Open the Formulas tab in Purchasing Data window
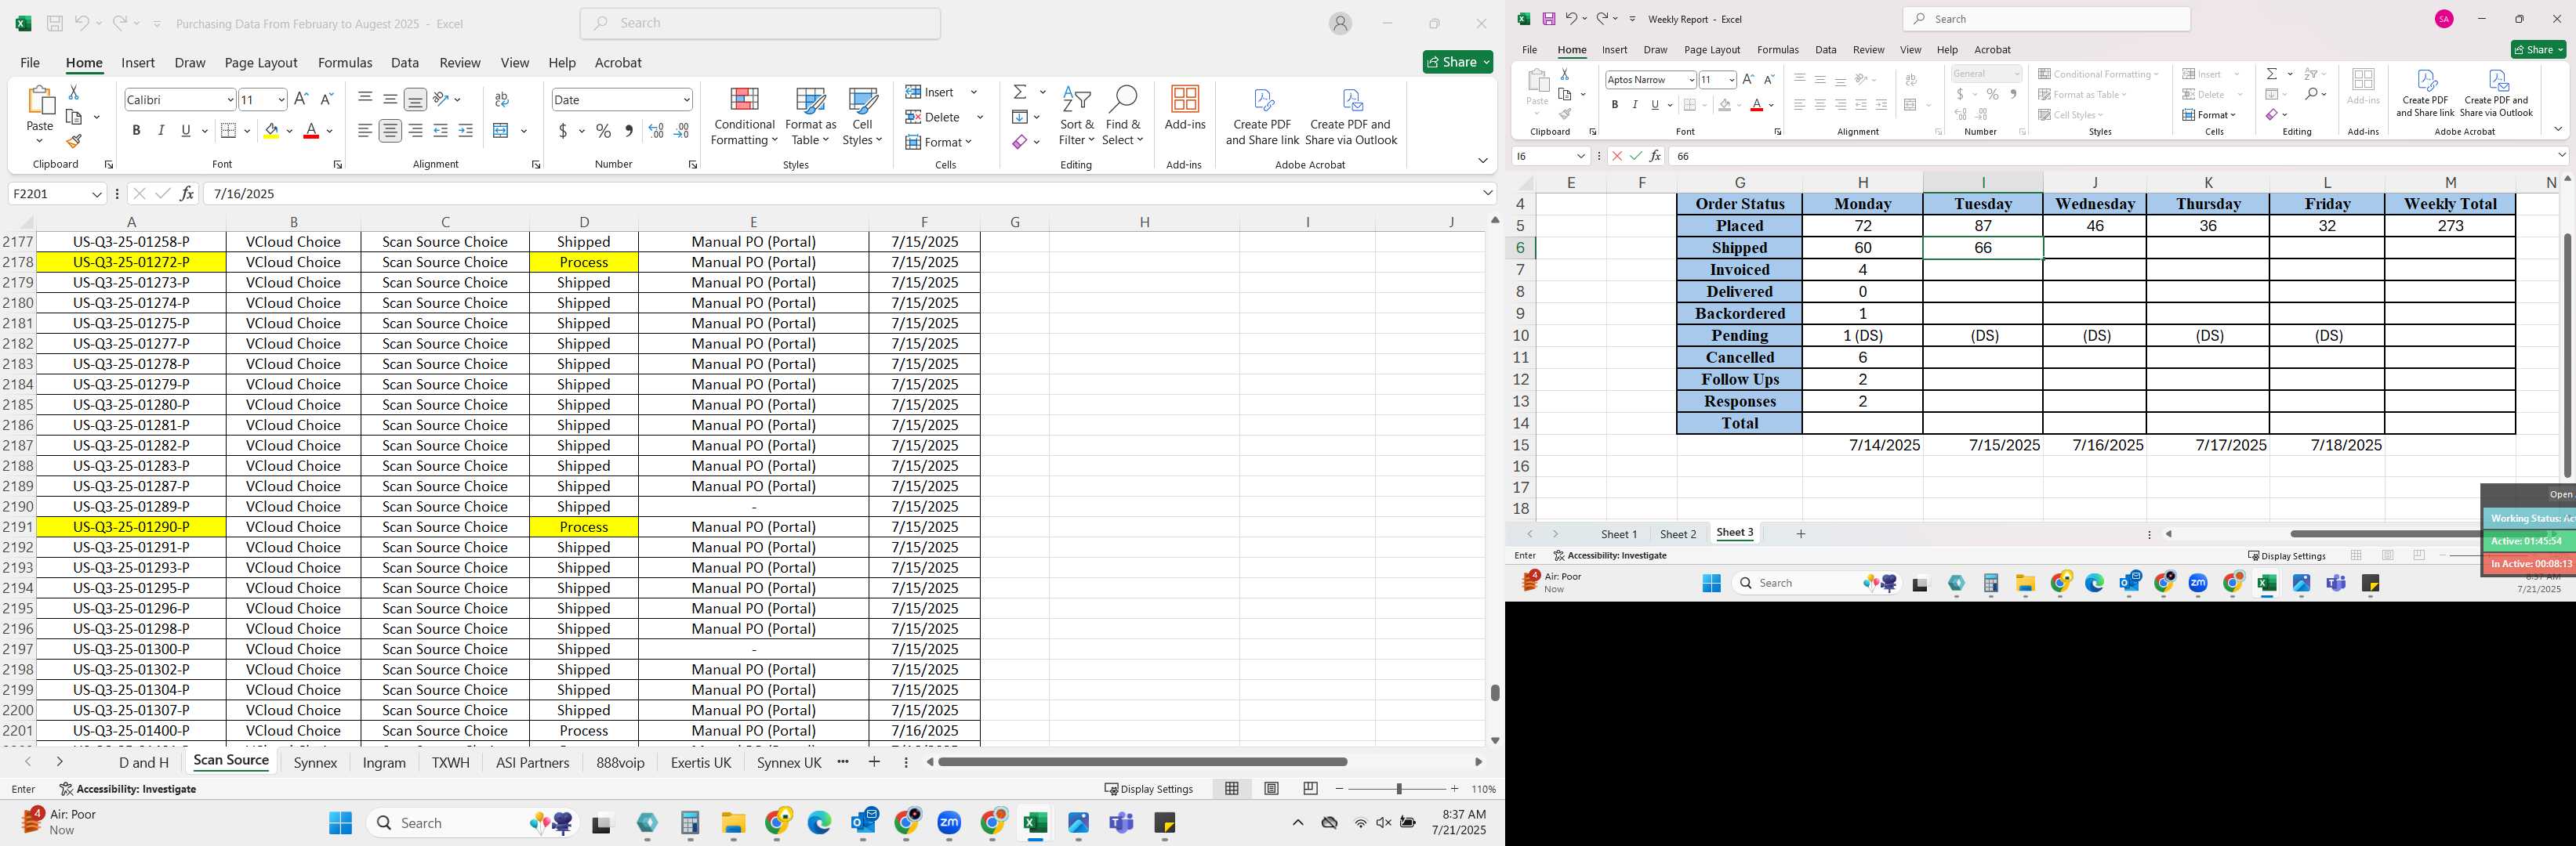2576x846 pixels. pos(345,63)
